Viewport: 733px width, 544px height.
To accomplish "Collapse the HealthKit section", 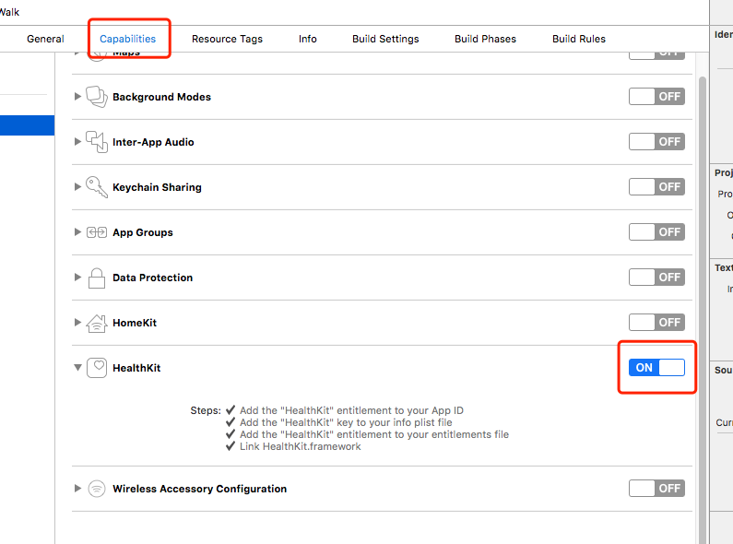I will coord(77,368).
